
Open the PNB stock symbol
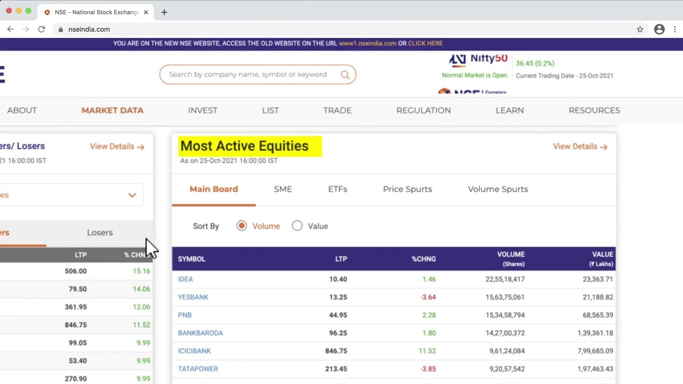coord(185,315)
